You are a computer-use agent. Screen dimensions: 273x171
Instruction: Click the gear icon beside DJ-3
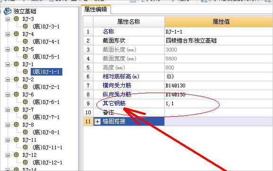[16, 19]
